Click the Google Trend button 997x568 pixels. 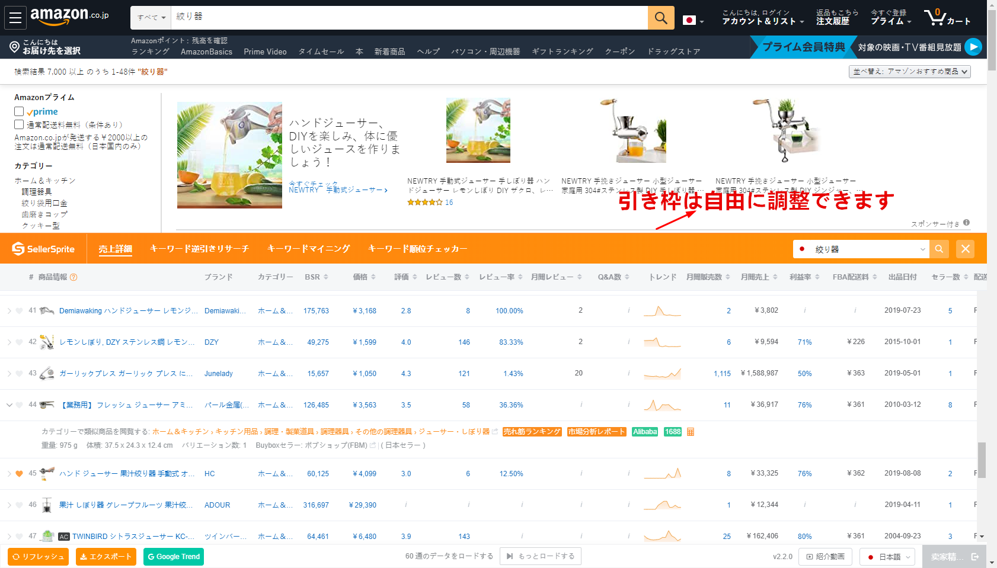tap(173, 557)
